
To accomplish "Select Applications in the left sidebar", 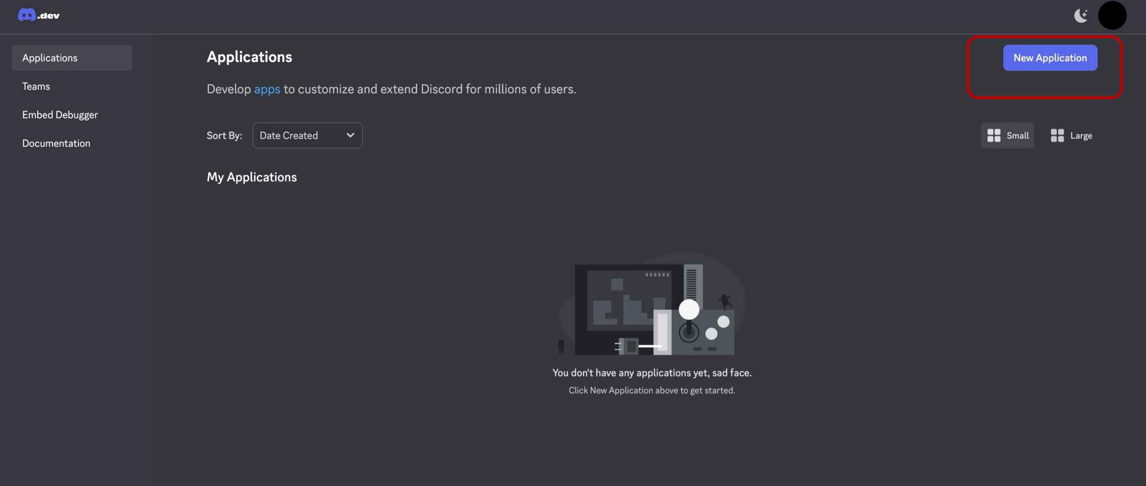I will tap(50, 57).
